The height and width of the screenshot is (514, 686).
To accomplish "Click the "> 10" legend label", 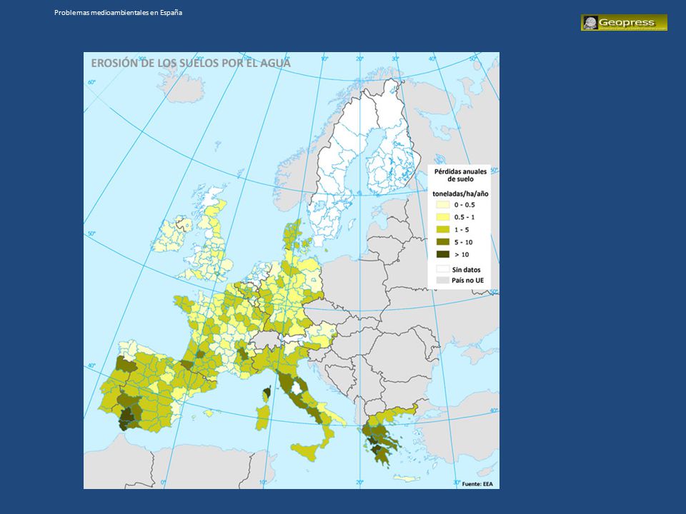I will pos(462,254).
